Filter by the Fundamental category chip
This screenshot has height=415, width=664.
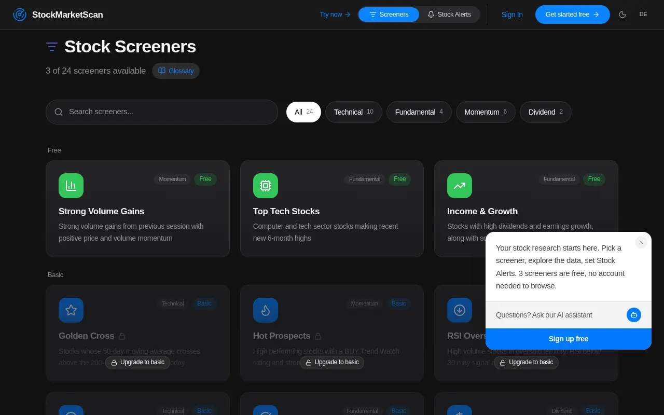pyautogui.click(x=419, y=112)
